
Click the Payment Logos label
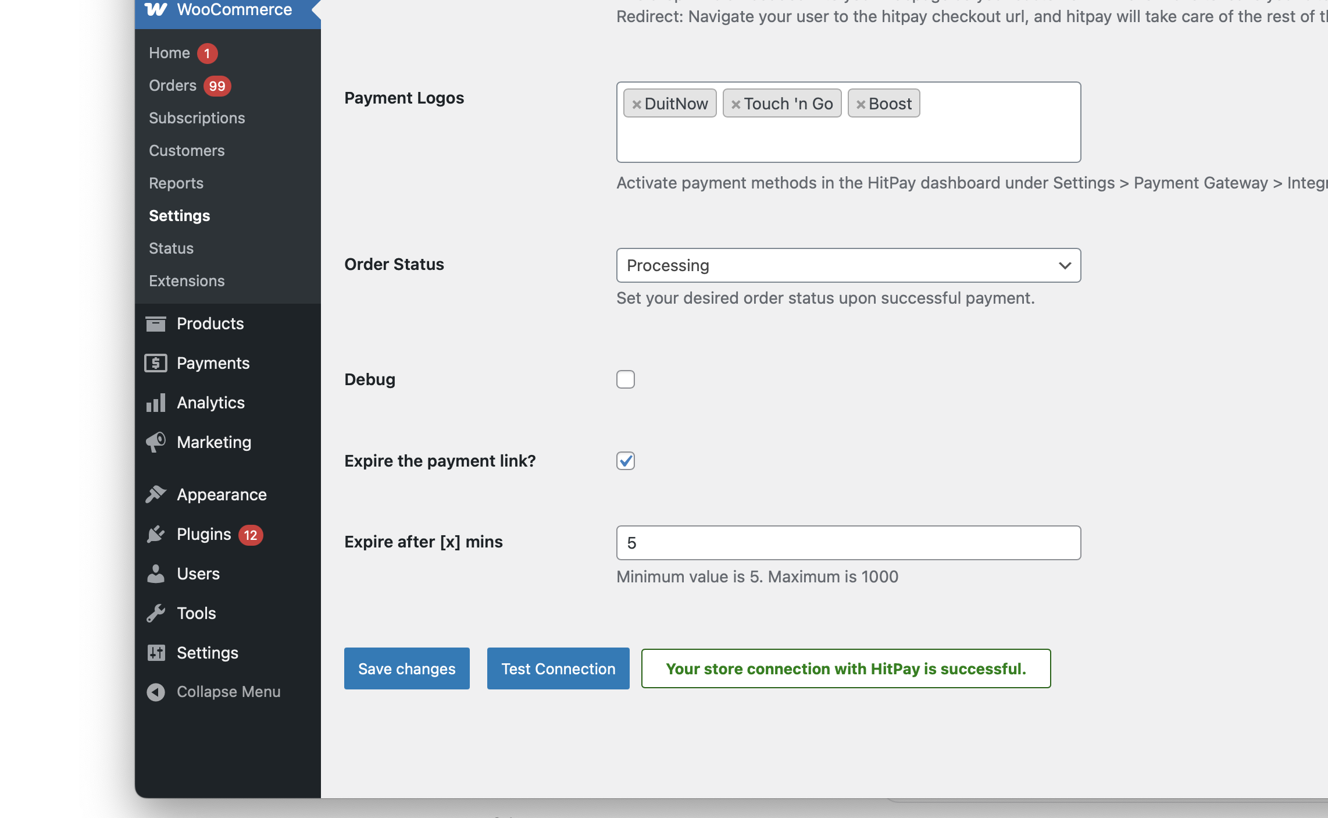(404, 98)
